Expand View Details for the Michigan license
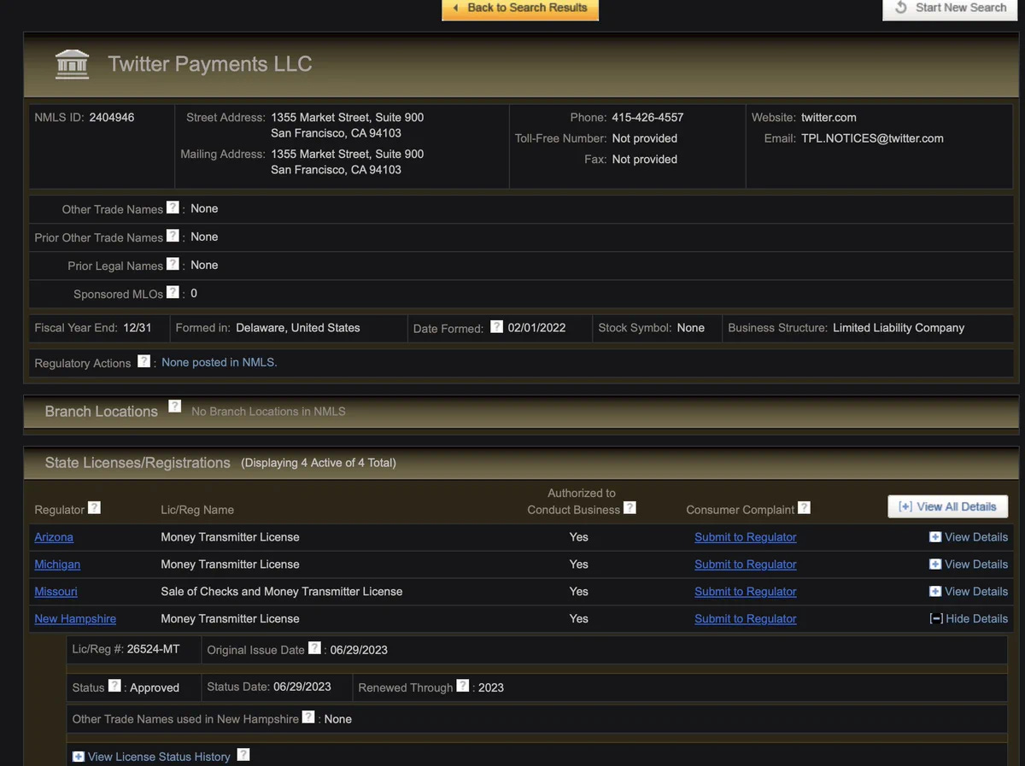 [x=969, y=564]
